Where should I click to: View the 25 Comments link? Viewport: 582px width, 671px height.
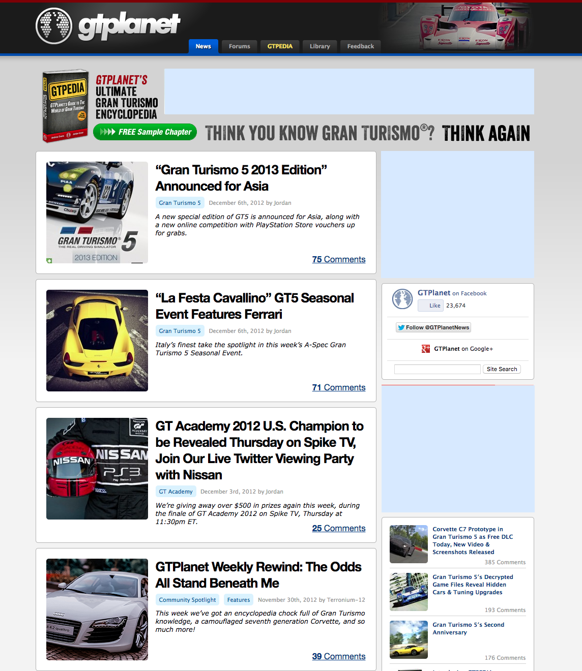[339, 528]
